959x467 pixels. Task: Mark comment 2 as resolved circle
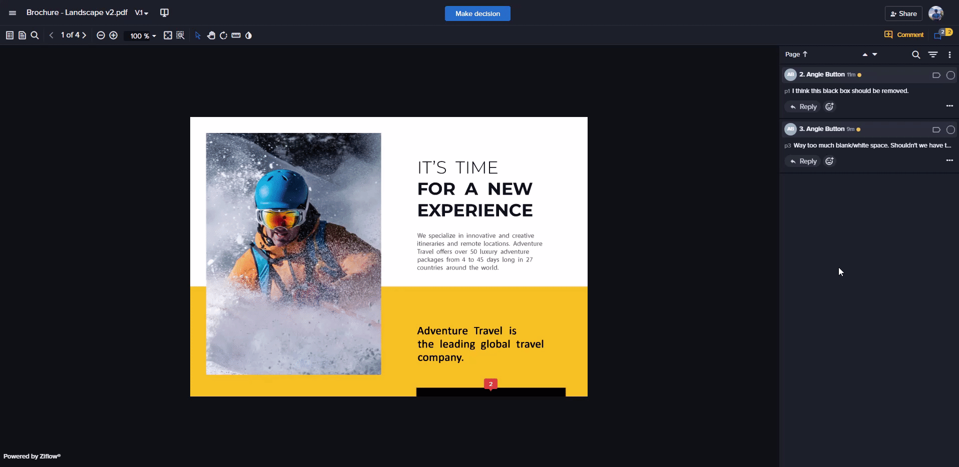point(950,75)
